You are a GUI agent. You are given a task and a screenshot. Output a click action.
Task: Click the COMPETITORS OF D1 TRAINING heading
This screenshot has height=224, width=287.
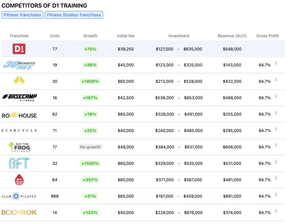(43, 5)
